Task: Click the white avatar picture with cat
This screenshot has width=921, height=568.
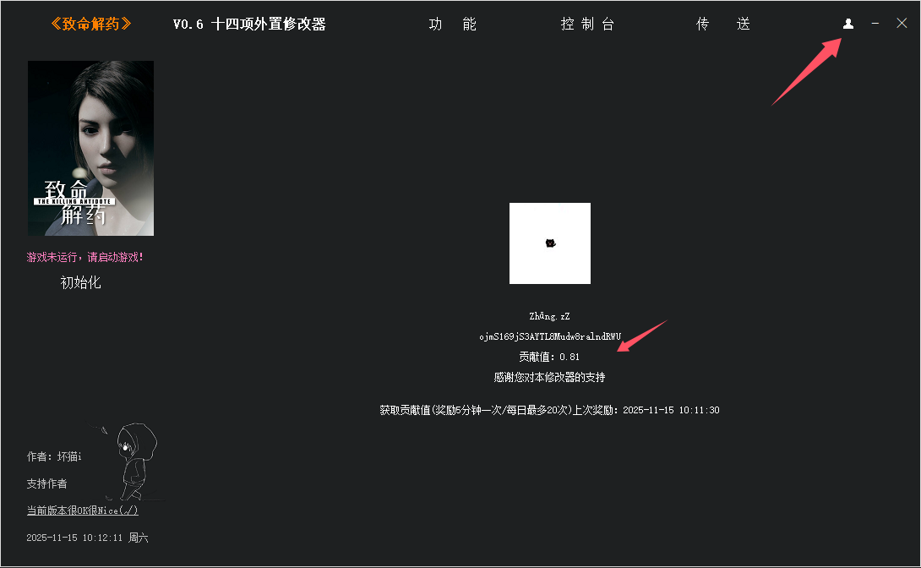Action: pos(549,243)
